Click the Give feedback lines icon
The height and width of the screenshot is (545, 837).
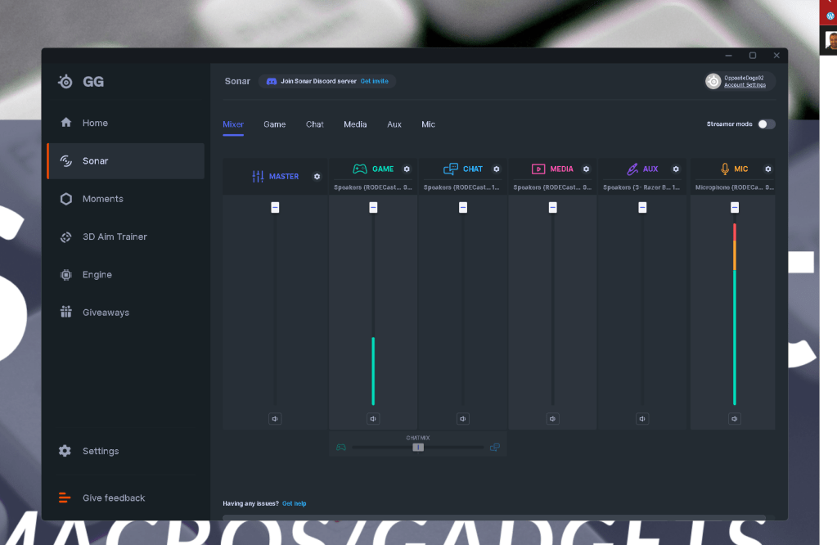(65, 498)
